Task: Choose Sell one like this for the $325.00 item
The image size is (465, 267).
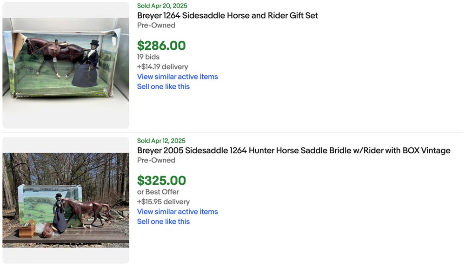Action: click(163, 221)
